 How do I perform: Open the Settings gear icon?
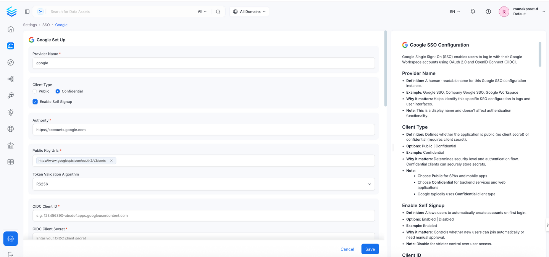pyautogui.click(x=11, y=239)
